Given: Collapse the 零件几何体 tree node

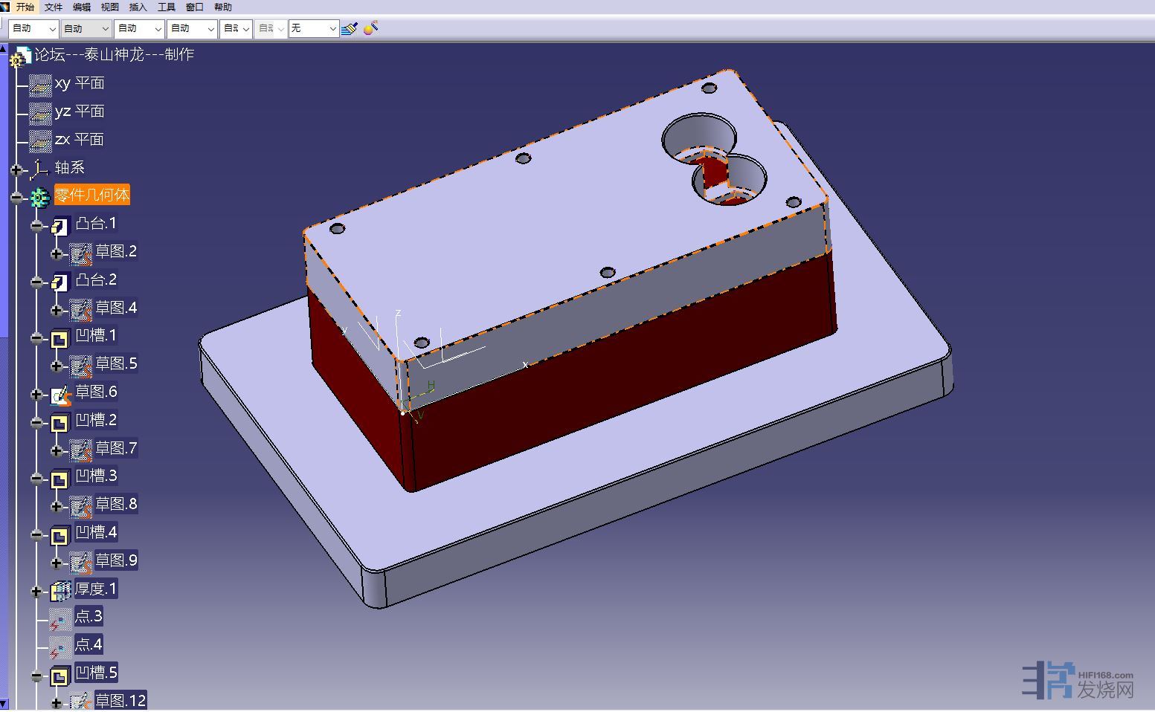Looking at the screenshot, I should (x=16, y=198).
